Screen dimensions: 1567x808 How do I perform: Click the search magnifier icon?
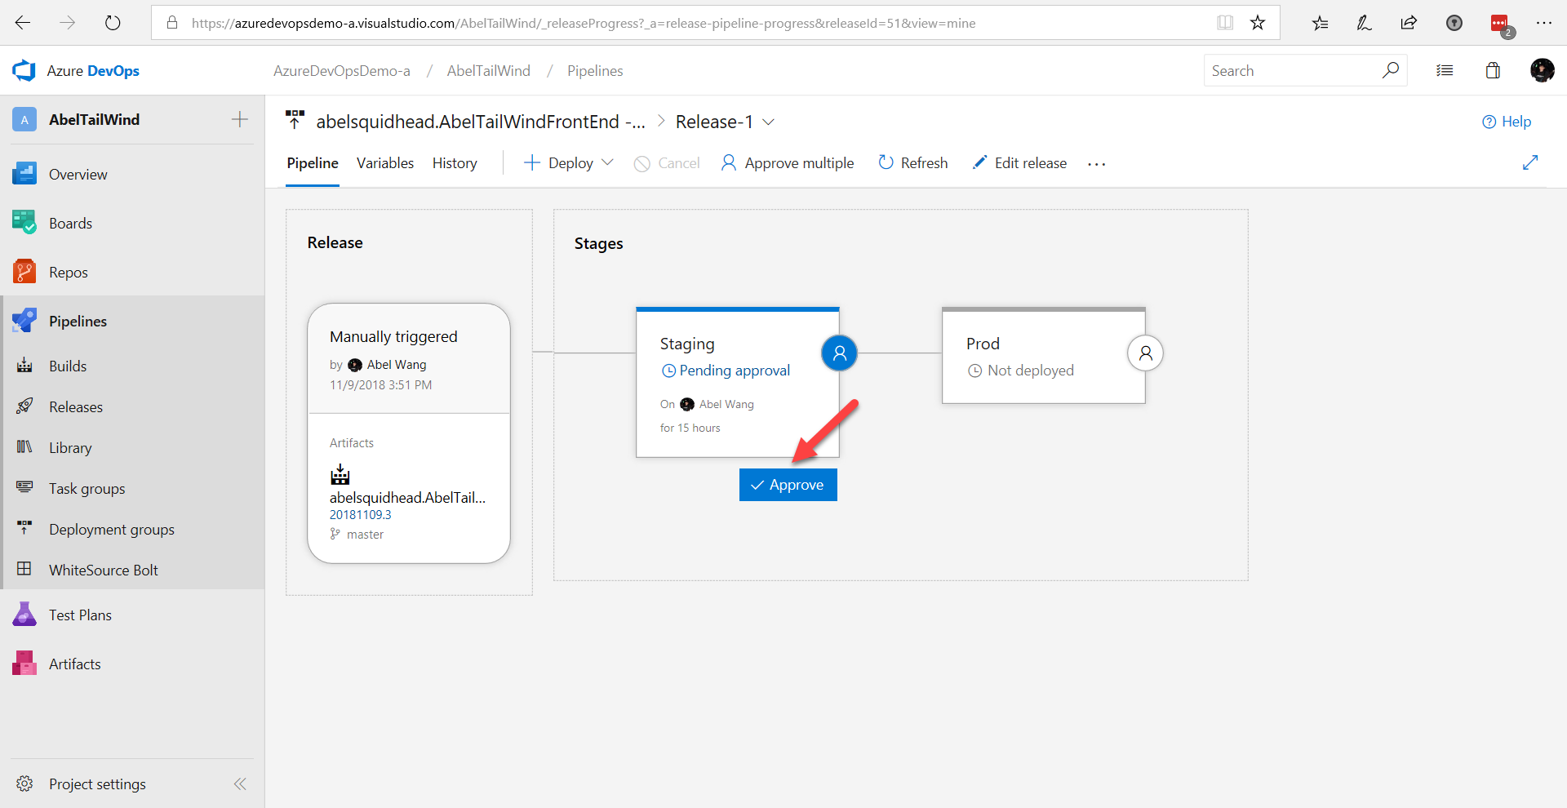(1391, 70)
